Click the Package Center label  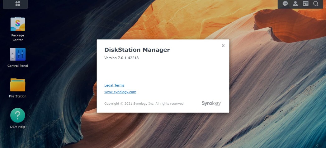click(18, 38)
